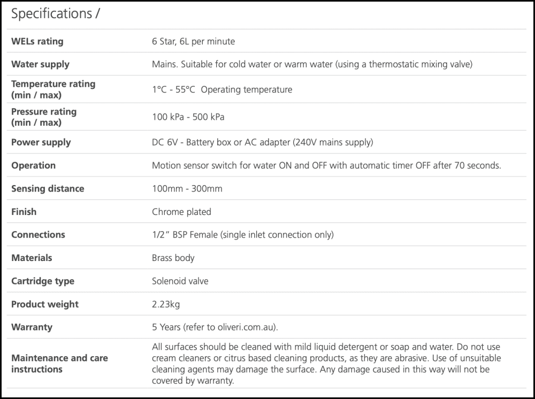Click the Solenoid valve cartridge value
Viewport: 535px width, 399px height.
pyautogui.click(x=180, y=281)
